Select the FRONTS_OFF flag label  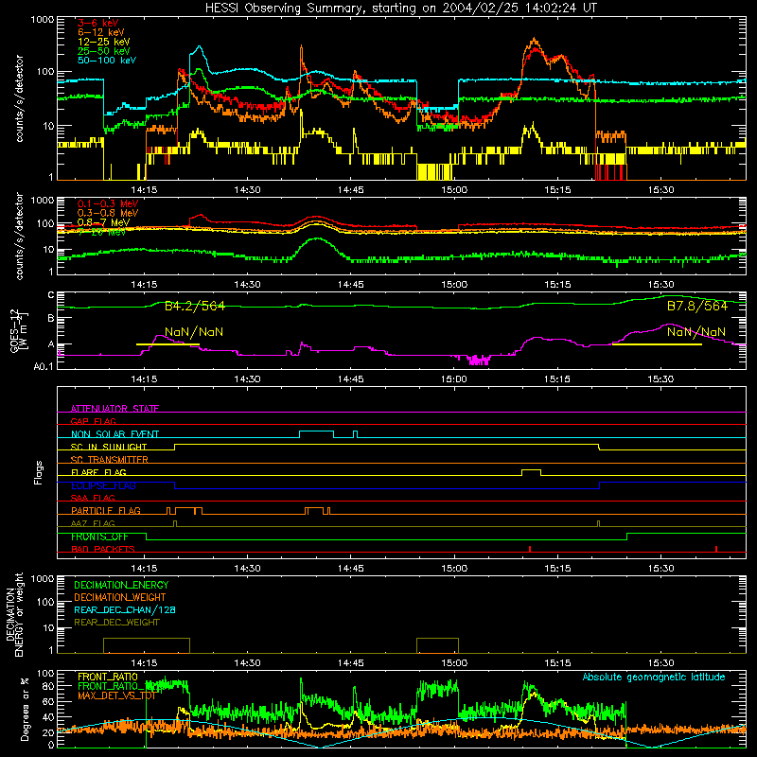(99, 537)
